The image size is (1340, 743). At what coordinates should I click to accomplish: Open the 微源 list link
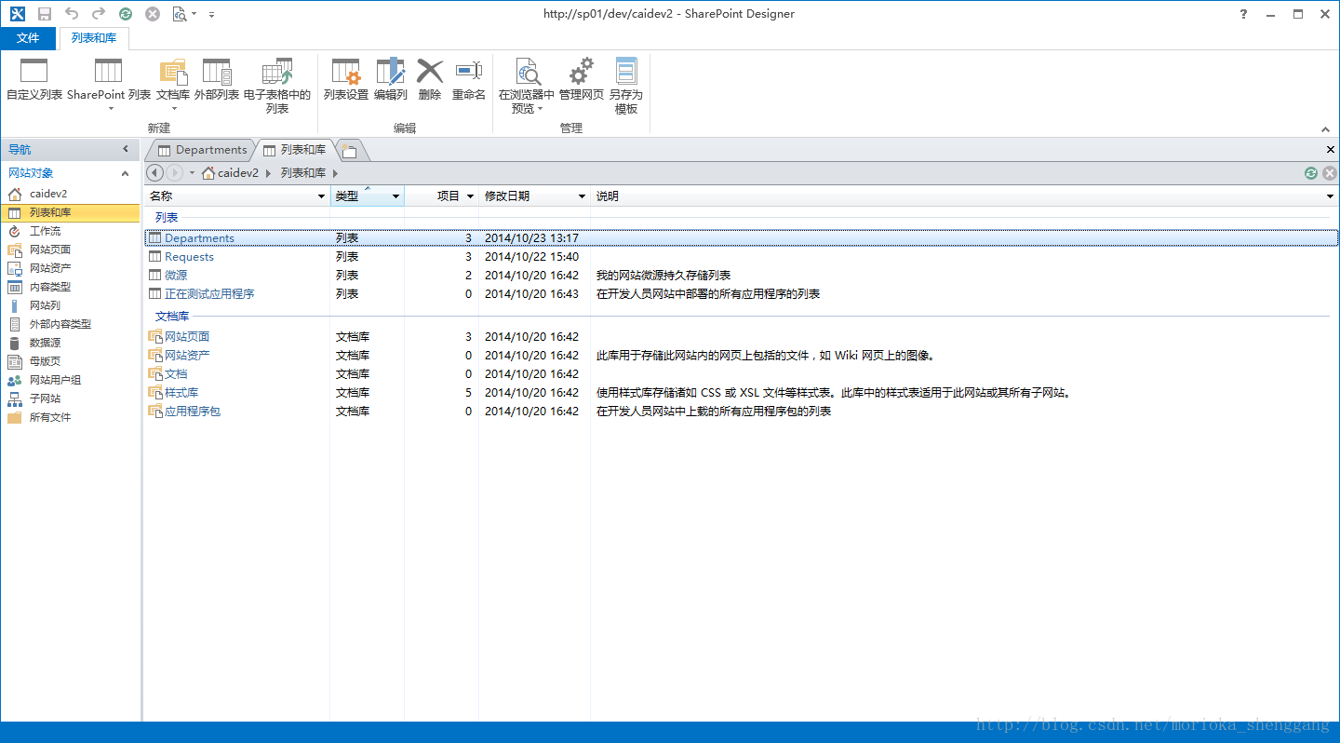(176, 276)
